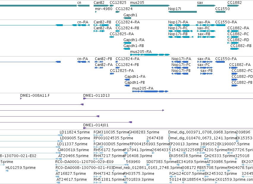
Task: Click transcript CG1882-RC
Action: tap(238, 34)
